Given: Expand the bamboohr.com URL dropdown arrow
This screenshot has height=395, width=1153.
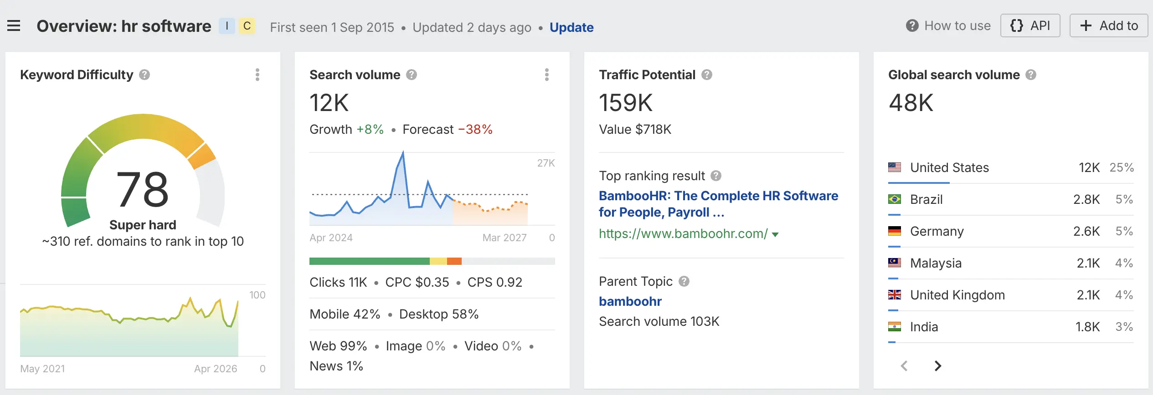Looking at the screenshot, I should point(775,235).
